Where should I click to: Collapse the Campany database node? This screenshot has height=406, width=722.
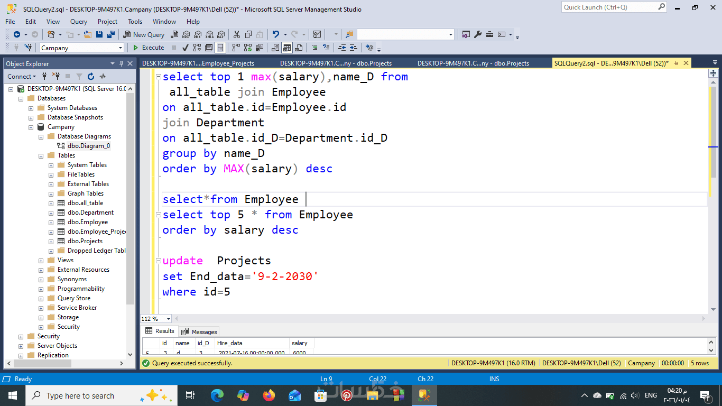click(31, 127)
